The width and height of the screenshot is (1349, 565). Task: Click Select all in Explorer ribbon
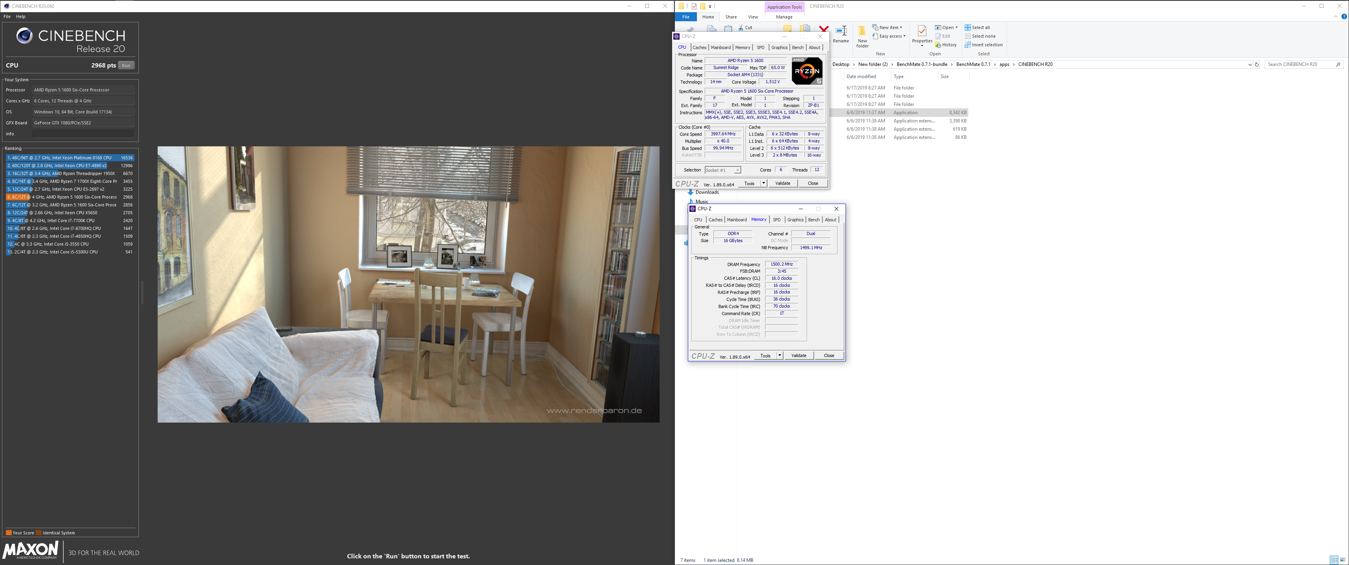977,28
